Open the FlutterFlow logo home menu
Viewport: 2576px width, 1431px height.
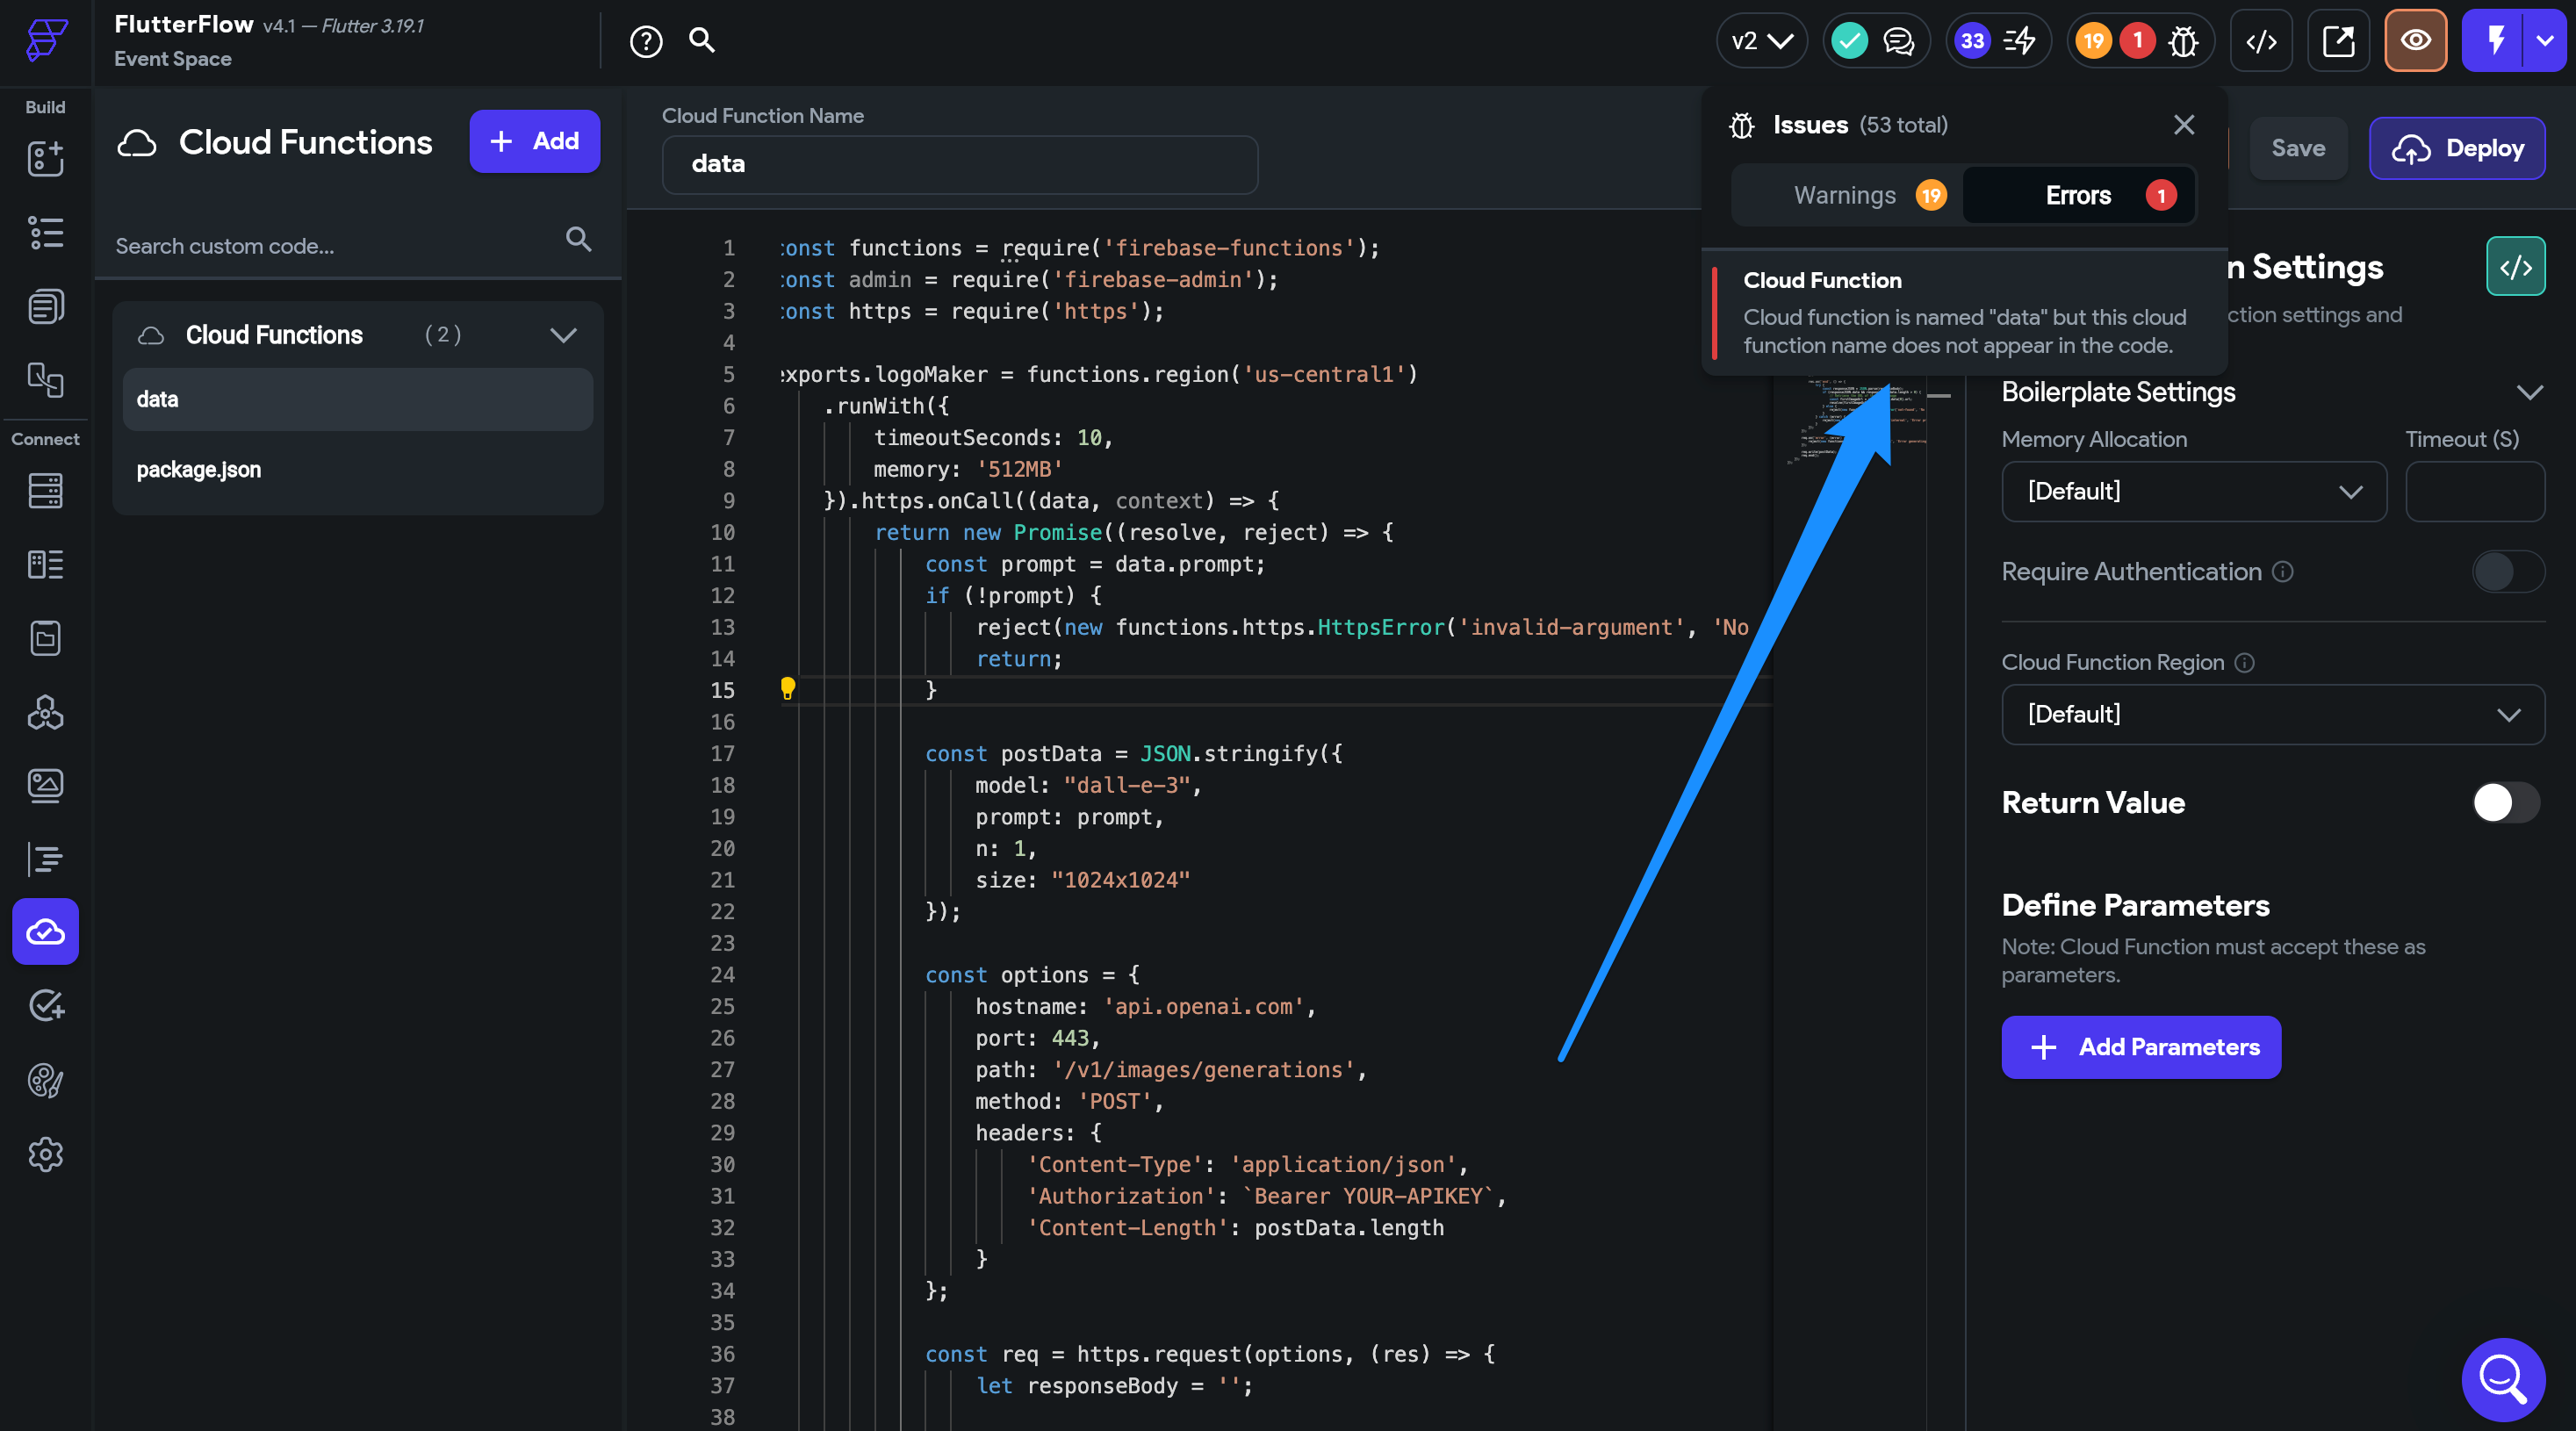coord(46,40)
